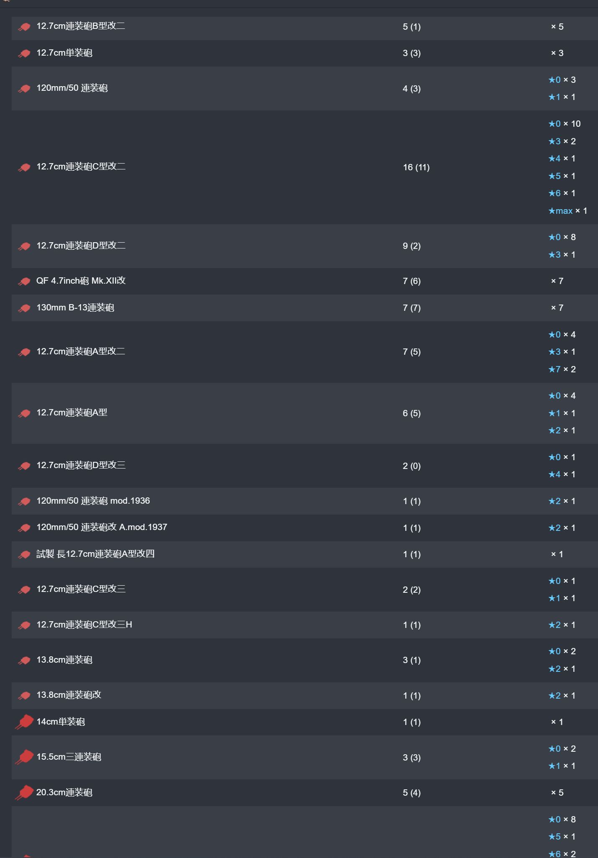Click the gun icon beside 12.7cm連装砲B型改二

24,27
